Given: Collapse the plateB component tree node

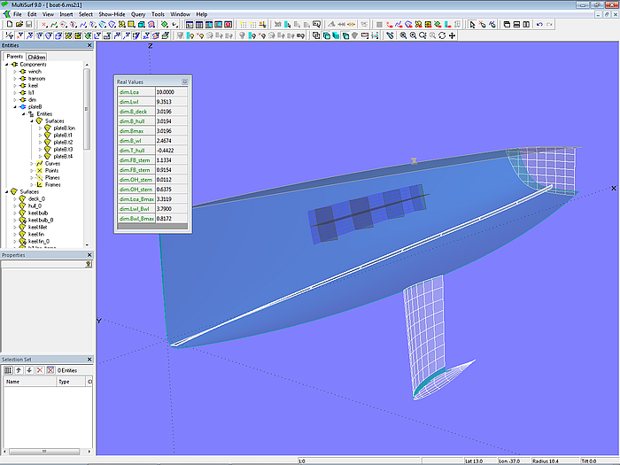Looking at the screenshot, I should (x=14, y=107).
